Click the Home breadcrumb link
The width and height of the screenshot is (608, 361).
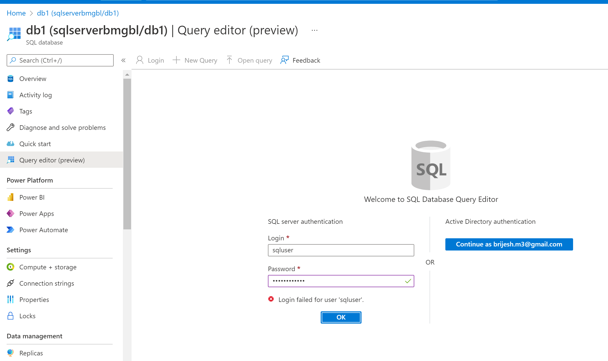point(16,13)
